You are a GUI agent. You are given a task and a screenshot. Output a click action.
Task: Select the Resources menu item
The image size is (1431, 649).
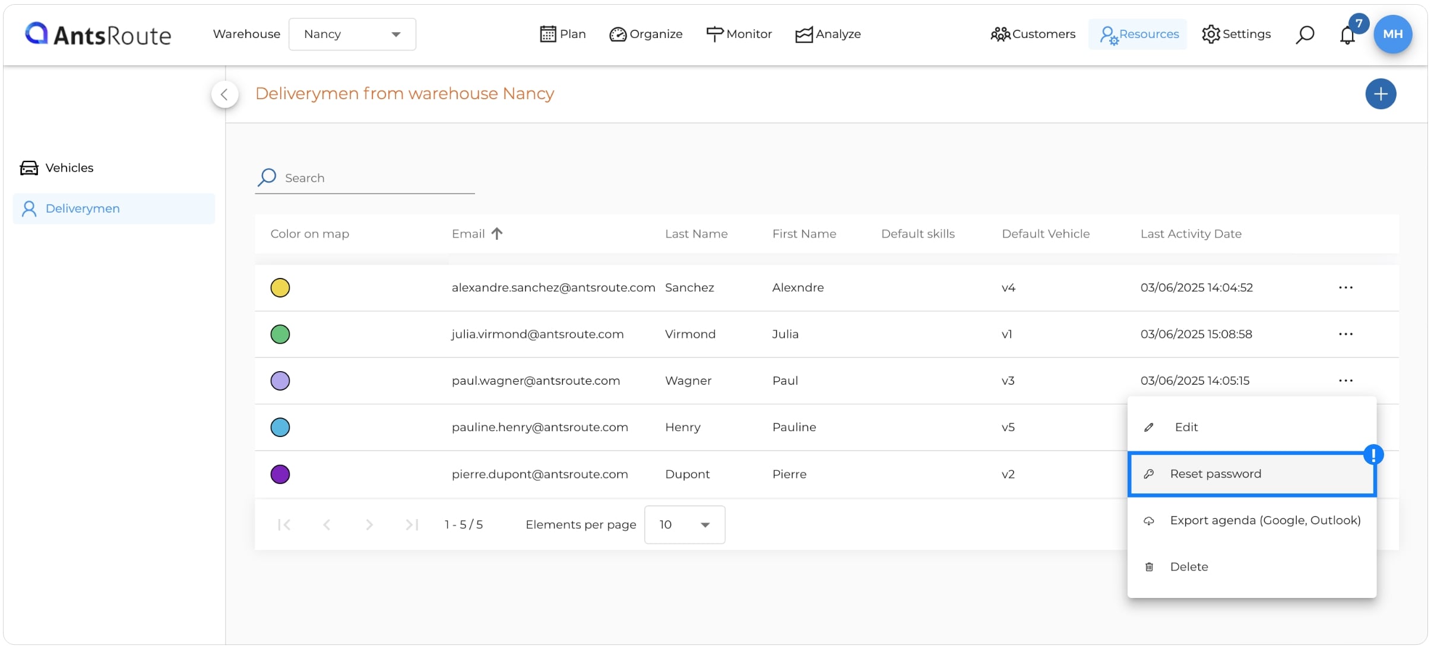[1138, 34]
